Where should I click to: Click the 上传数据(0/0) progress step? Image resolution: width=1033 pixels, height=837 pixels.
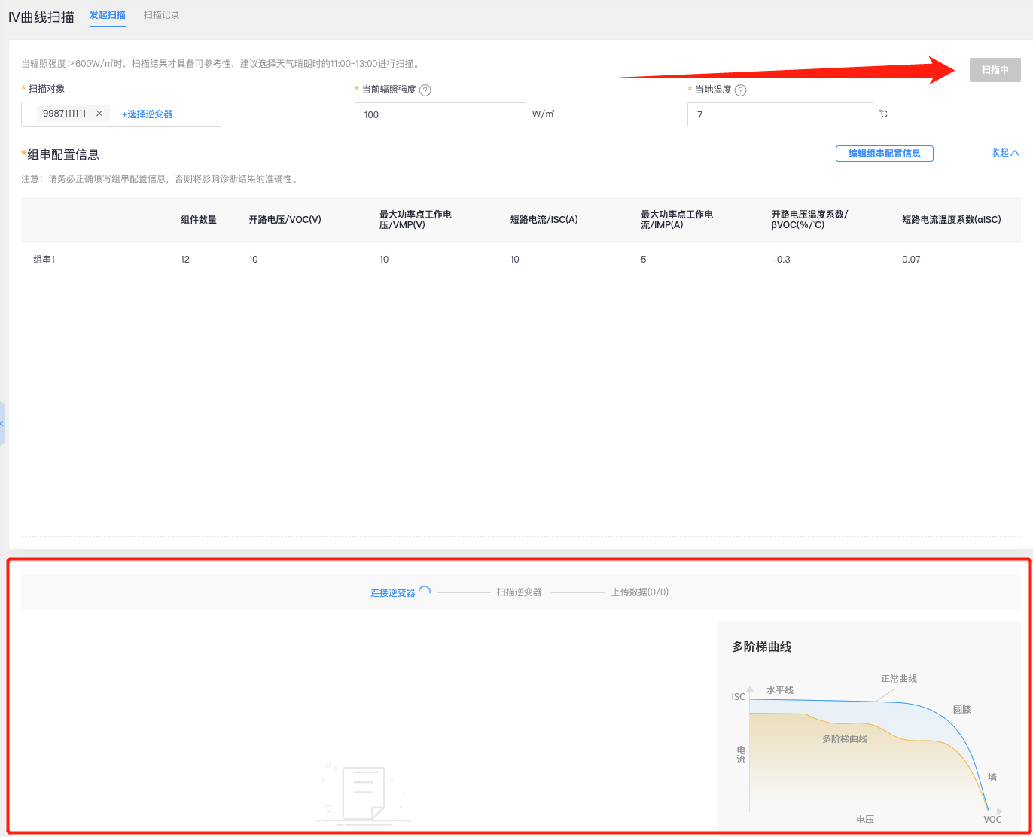pos(639,592)
